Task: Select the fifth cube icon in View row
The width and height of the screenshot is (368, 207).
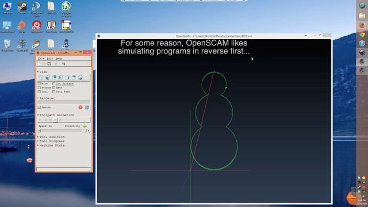Action: tap(67, 78)
